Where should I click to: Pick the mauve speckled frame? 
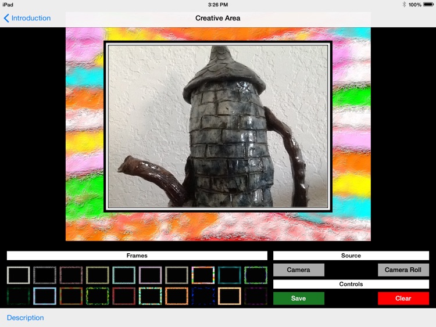71,275
